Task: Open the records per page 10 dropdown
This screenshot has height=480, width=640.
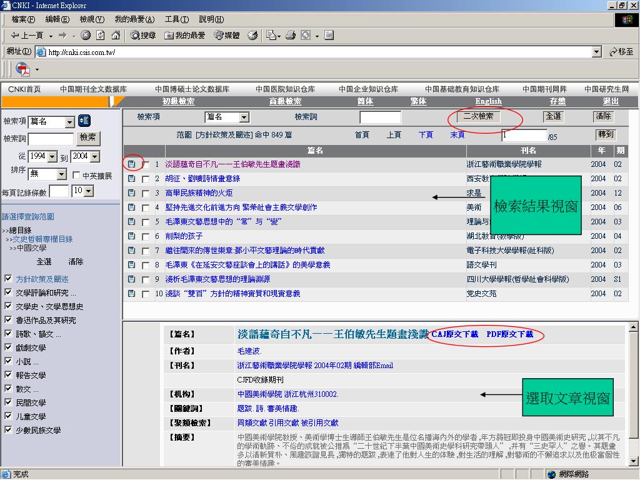Action: 89,191
